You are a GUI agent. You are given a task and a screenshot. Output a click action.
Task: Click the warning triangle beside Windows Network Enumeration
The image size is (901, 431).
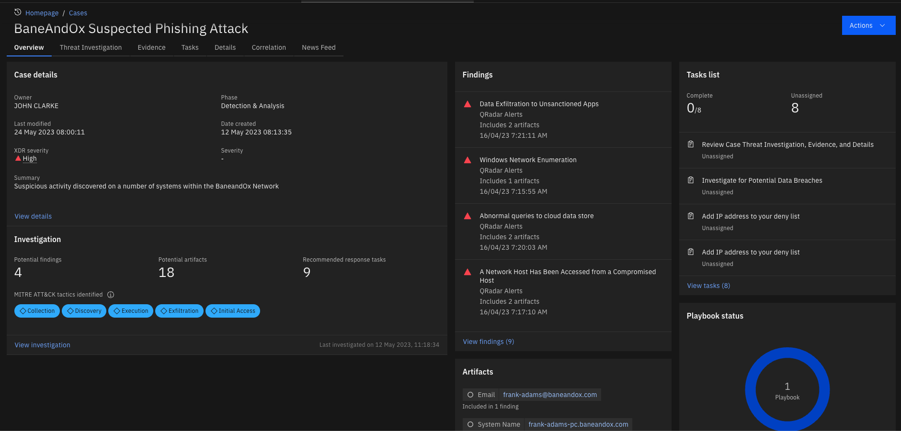coord(468,160)
